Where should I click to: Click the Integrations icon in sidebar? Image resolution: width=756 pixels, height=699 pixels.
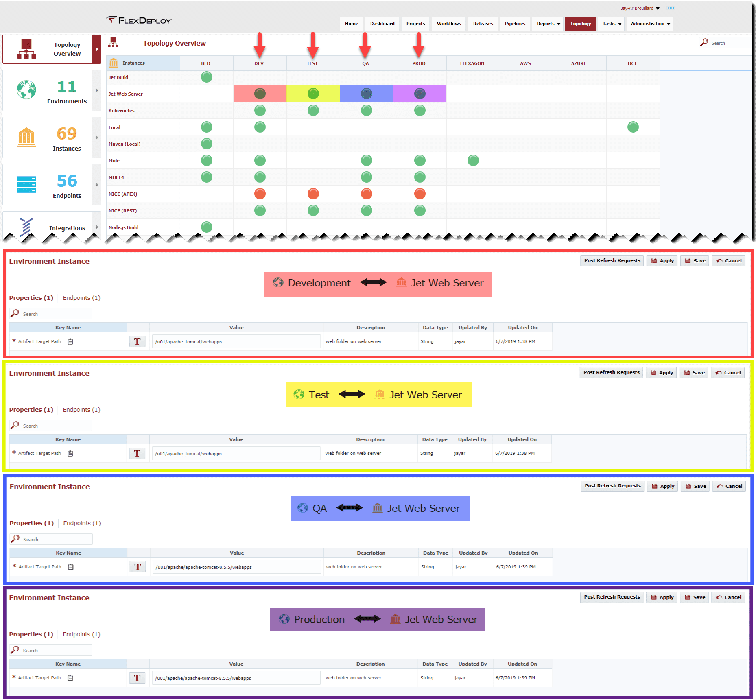tap(26, 227)
